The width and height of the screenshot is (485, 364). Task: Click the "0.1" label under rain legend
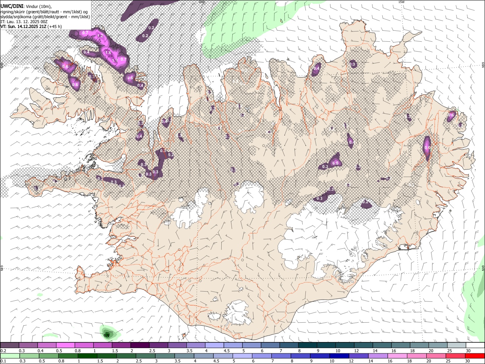pos(3,361)
